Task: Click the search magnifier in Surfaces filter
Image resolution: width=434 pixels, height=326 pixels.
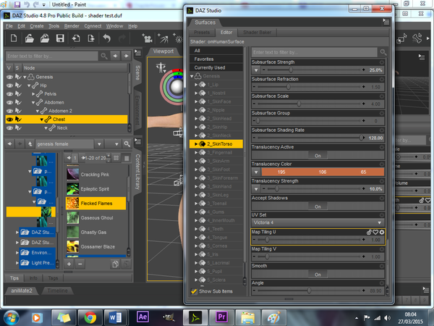Action: tap(383, 52)
